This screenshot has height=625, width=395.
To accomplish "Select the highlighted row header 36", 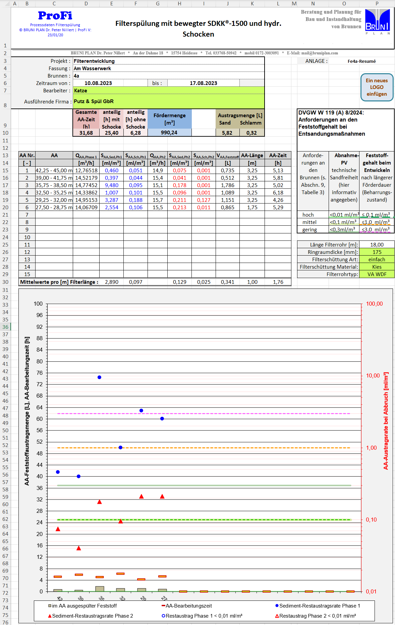I will click(x=5, y=327).
